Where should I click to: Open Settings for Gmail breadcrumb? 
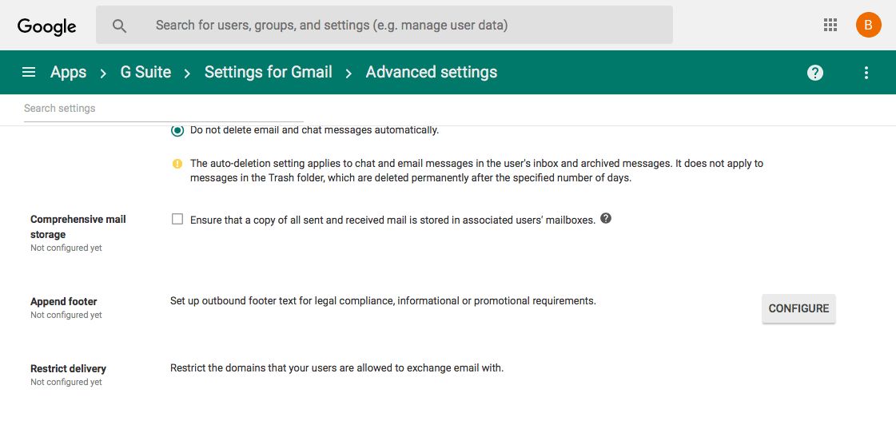pyautogui.click(x=268, y=73)
